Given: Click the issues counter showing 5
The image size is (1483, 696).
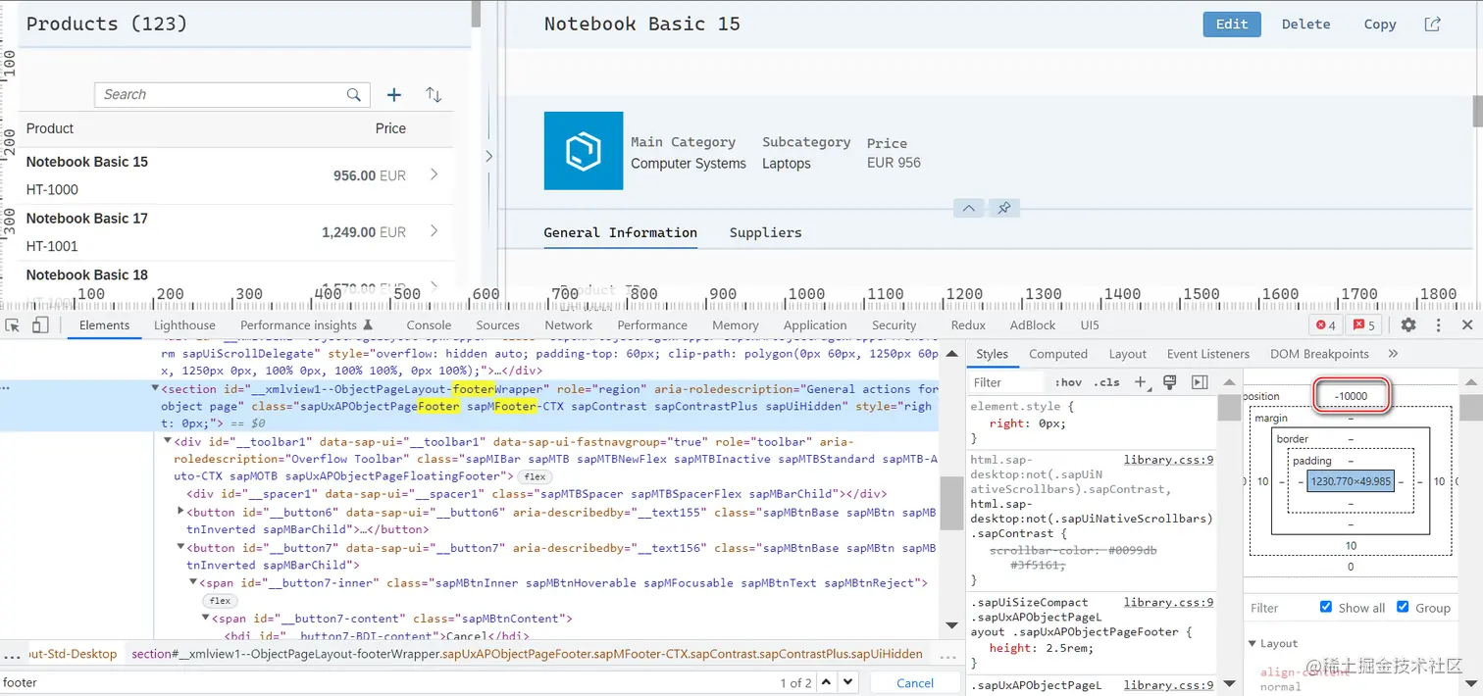Looking at the screenshot, I should 1364,325.
